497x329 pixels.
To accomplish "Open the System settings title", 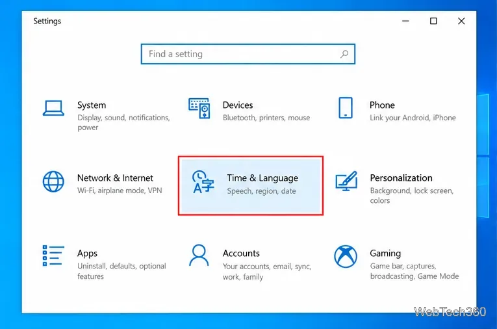I will (92, 105).
